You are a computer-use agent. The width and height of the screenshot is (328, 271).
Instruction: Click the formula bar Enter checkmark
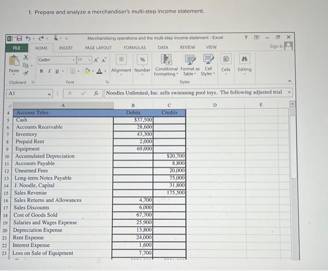(83, 93)
